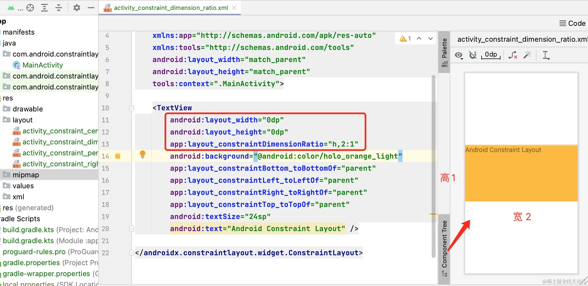Go to next highlighted problem arrow

click(431, 38)
